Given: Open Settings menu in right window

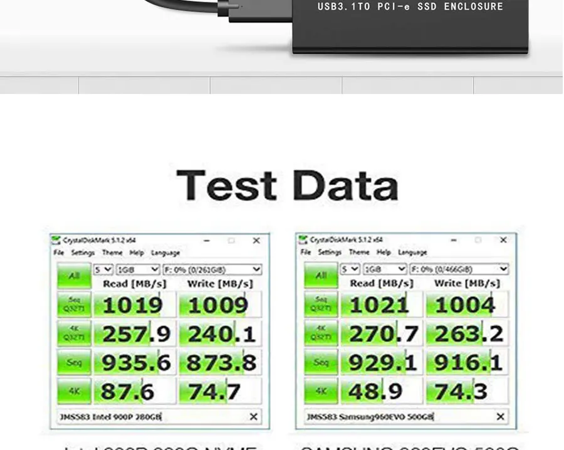Looking at the screenshot, I should point(330,252).
